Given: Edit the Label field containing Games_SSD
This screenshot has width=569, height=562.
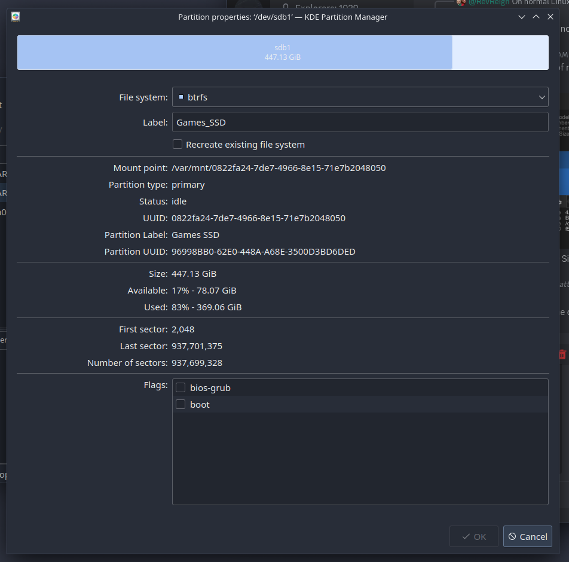Looking at the screenshot, I should coord(360,122).
